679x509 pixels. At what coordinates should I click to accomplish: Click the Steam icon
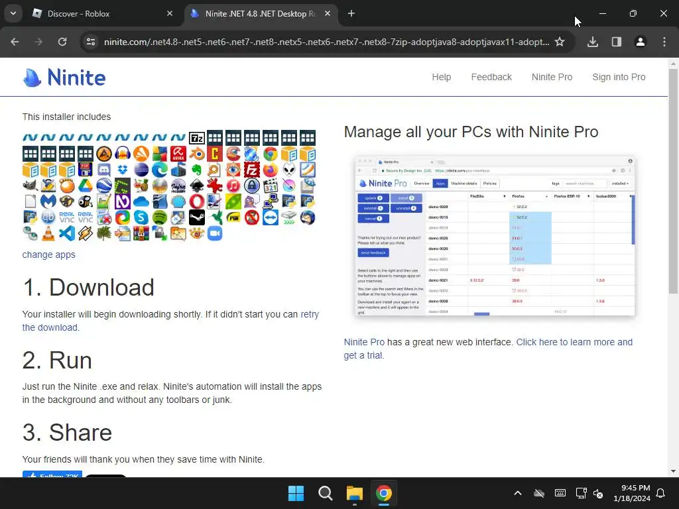(196, 217)
